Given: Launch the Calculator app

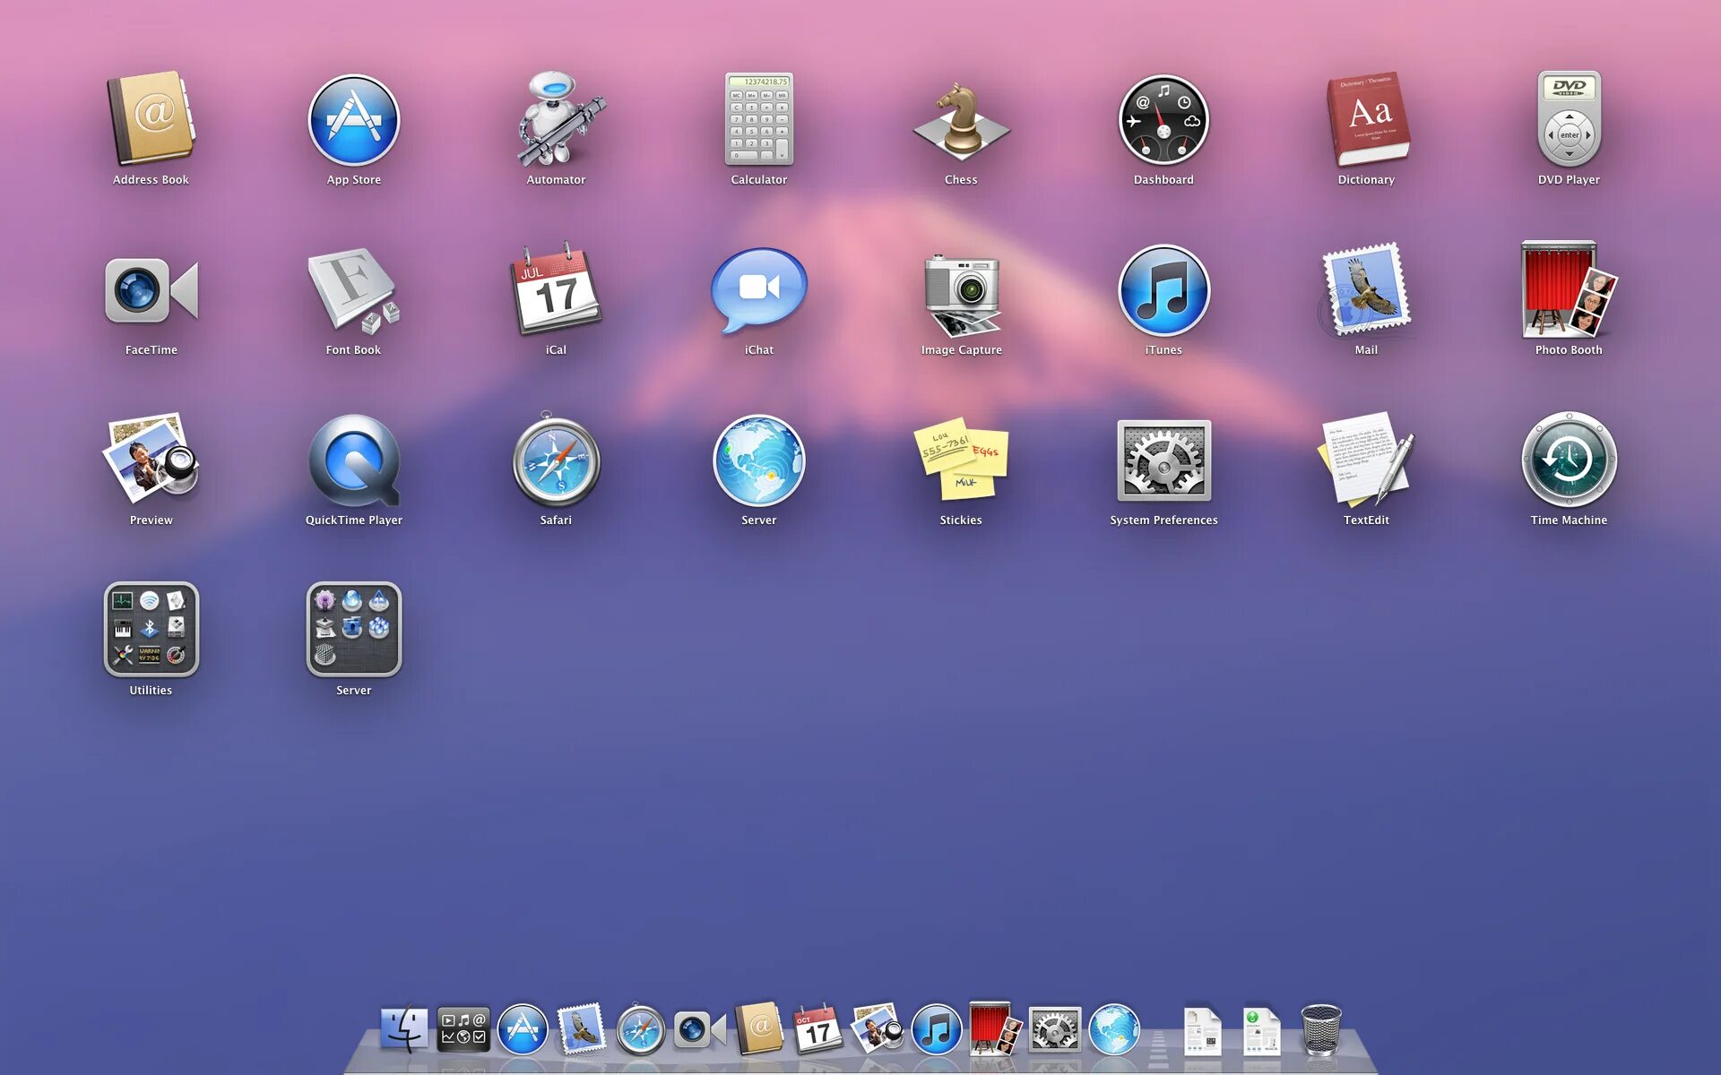Looking at the screenshot, I should [x=759, y=119].
